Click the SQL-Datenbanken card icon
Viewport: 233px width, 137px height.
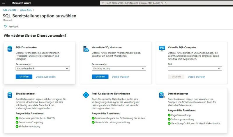tap(10, 49)
